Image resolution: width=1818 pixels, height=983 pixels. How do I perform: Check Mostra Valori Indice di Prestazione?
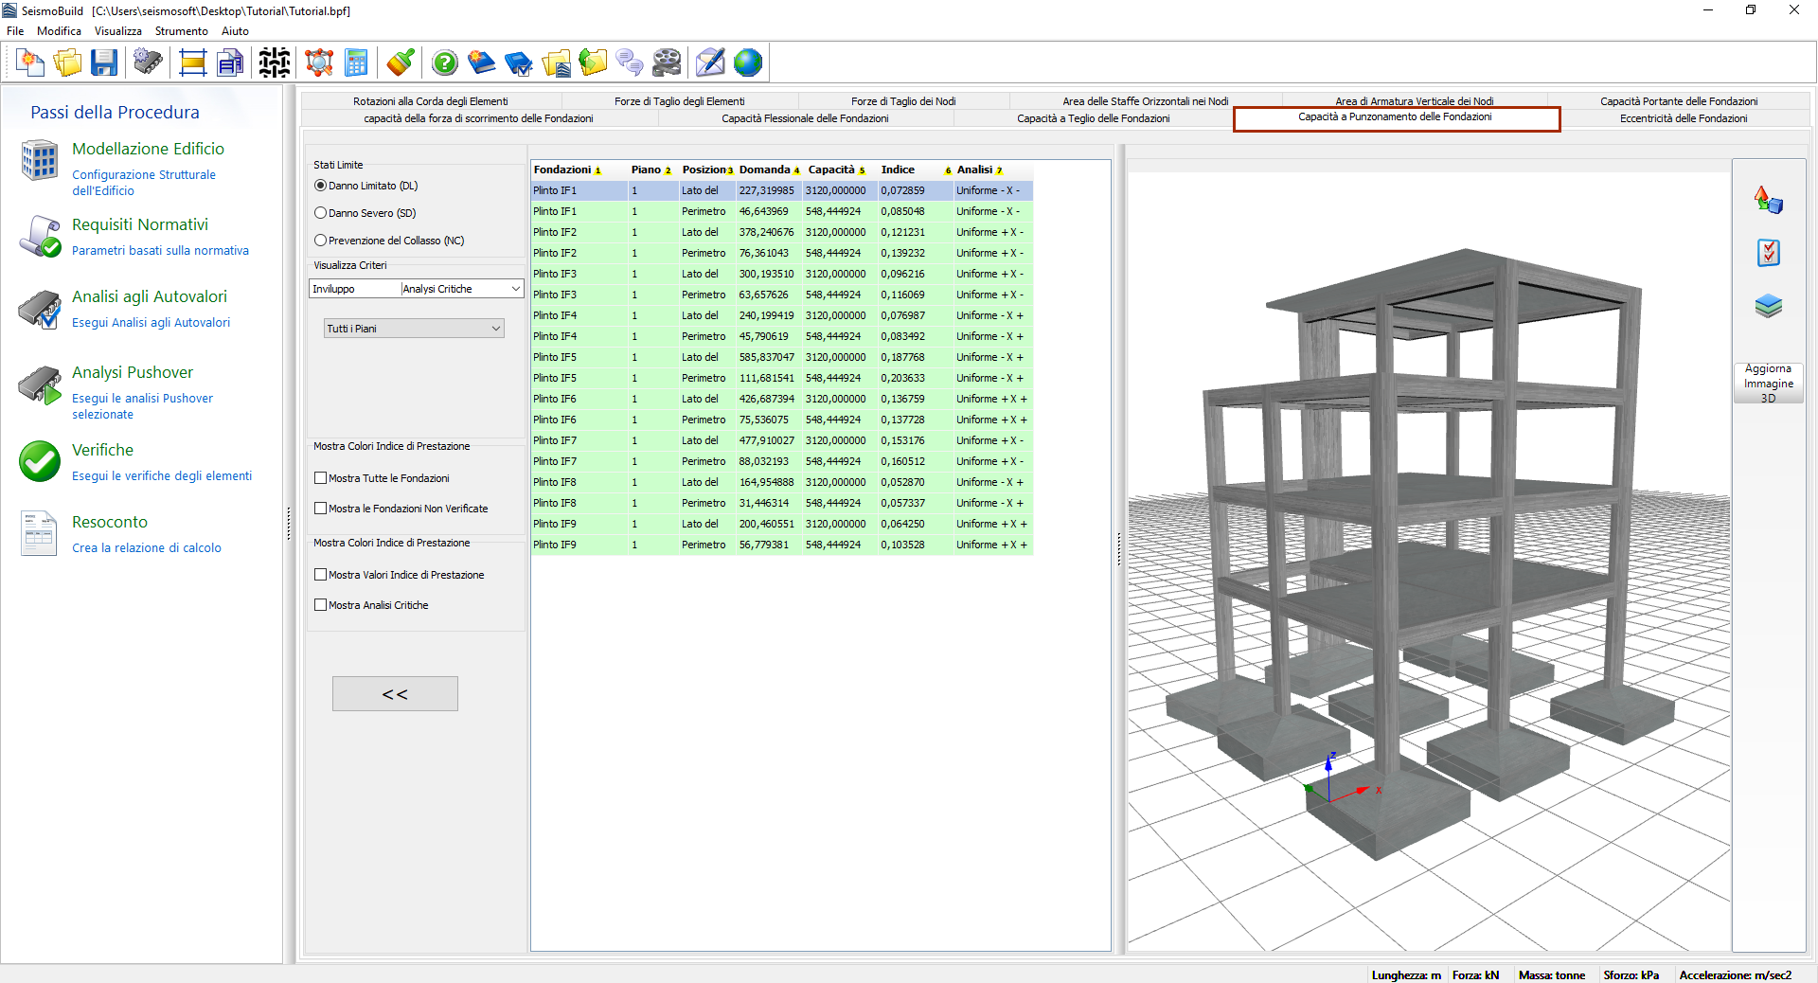pyautogui.click(x=321, y=575)
